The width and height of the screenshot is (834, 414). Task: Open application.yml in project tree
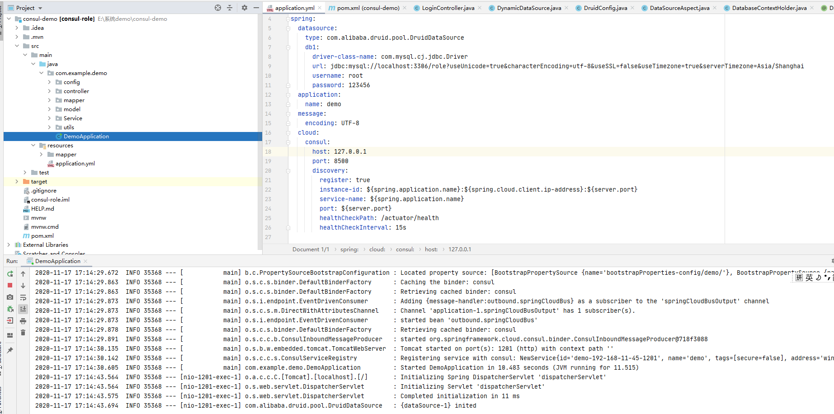coord(75,164)
